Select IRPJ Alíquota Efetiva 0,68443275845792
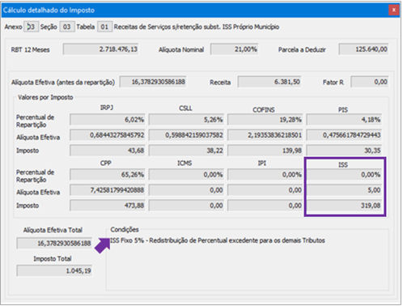 108,135
